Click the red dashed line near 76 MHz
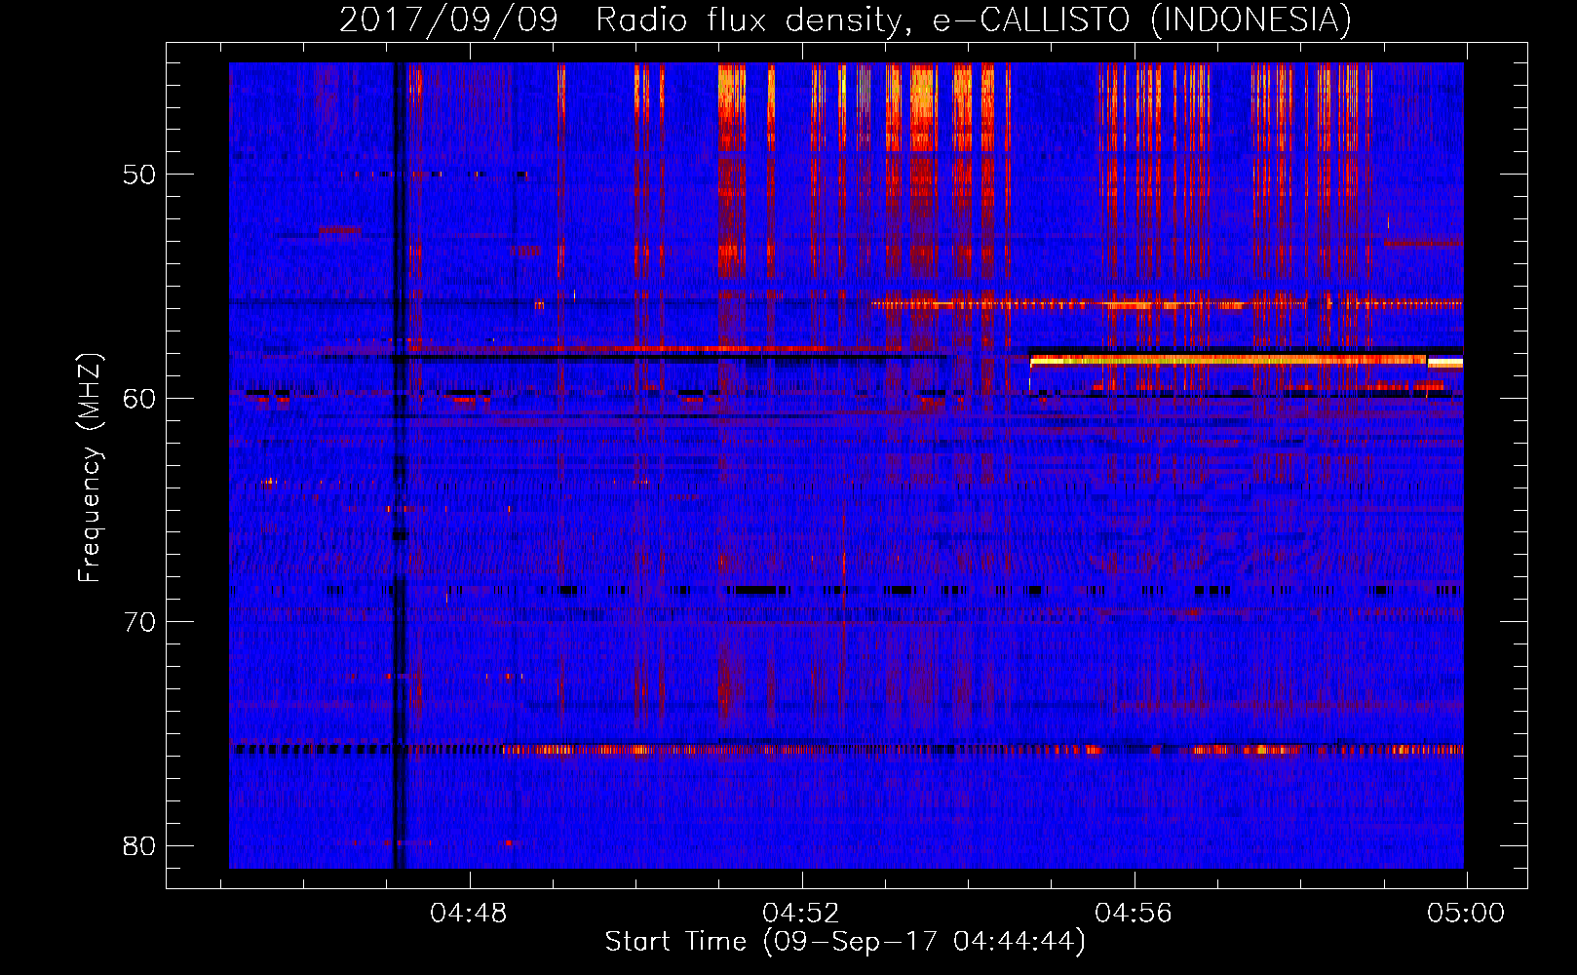The image size is (1577, 975). click(846, 750)
